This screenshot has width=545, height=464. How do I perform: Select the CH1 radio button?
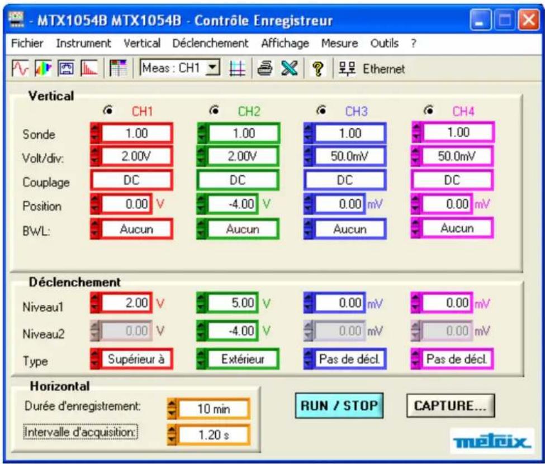click(x=108, y=111)
